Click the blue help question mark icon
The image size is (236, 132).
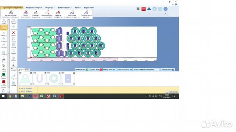click(x=165, y=9)
